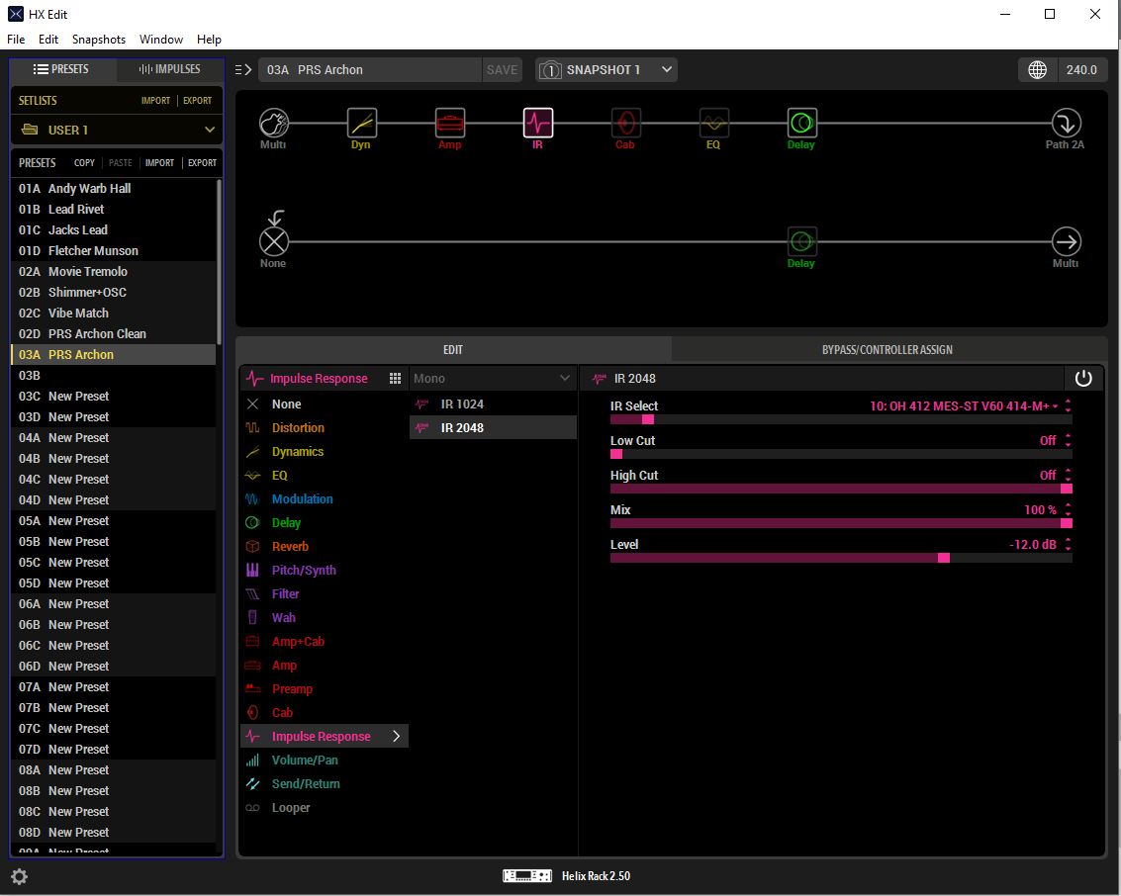This screenshot has height=896, width=1121.
Task: Select the Amp block on signal path
Action: (x=450, y=123)
